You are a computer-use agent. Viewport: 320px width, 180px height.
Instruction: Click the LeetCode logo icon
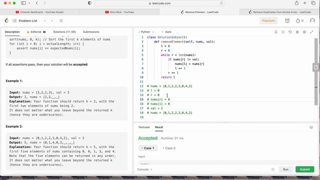coord(6,20)
